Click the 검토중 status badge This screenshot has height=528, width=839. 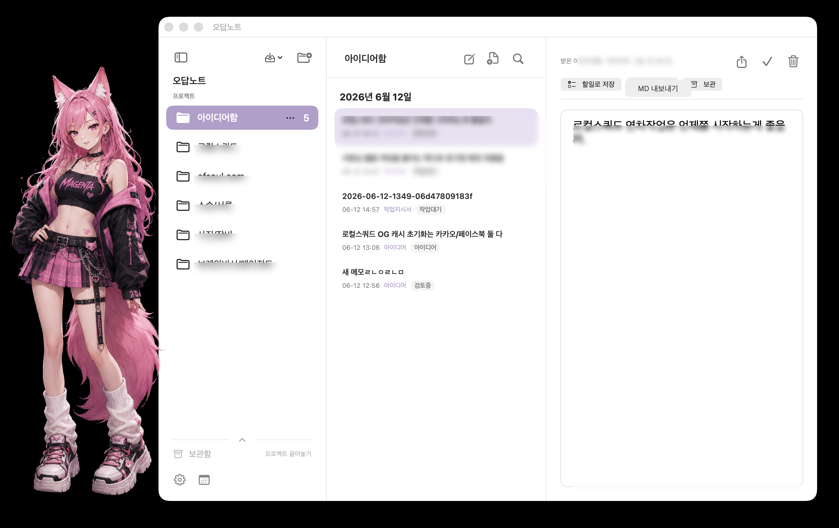point(422,285)
